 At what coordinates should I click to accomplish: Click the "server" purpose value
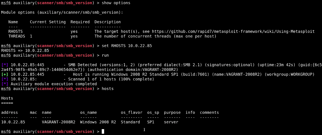point(171,122)
